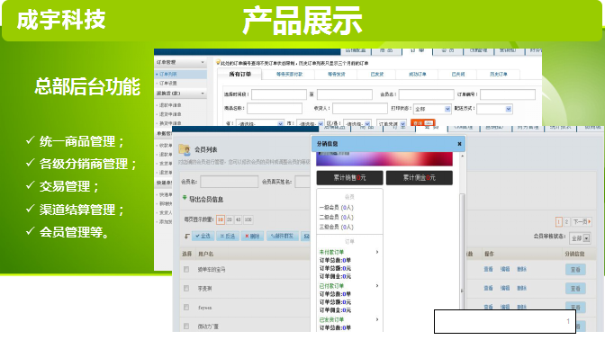Screen dimensions: 605x340
Task: Open the 换货申请单 sidebar item
Action: click(170, 123)
